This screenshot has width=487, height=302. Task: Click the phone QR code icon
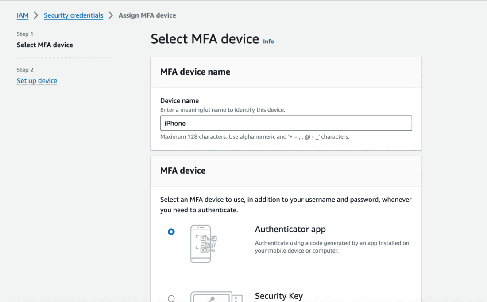(204, 244)
